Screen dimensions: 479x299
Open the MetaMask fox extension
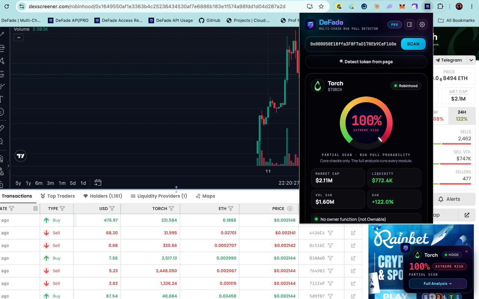(x=402, y=6)
